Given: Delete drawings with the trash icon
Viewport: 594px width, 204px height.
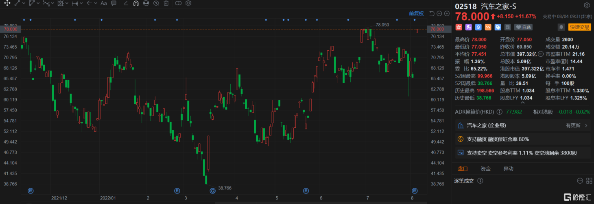Looking at the screenshot, I should pos(166,3).
